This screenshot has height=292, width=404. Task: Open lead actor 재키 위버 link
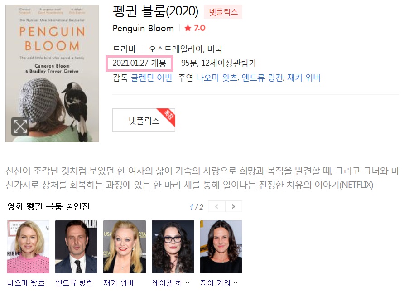(304, 78)
